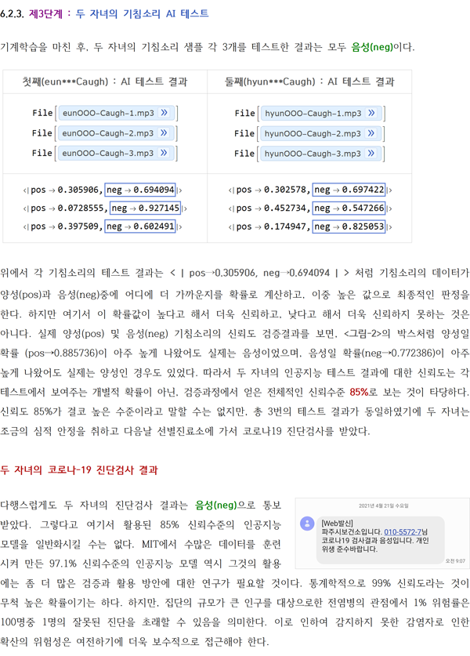The height and width of the screenshot is (656, 470).
Task: Click the 97.1% figure in the bottom paragraph
Action: 63,564
